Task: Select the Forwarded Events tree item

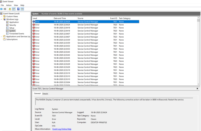Action: point(17,34)
